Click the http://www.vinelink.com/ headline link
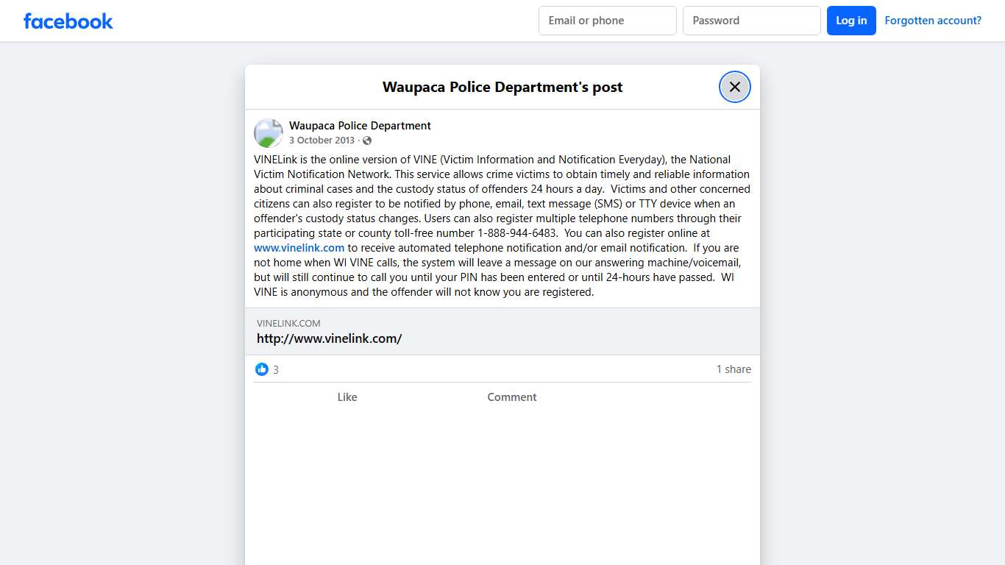Screen dimensions: 1005x565 click(x=329, y=338)
